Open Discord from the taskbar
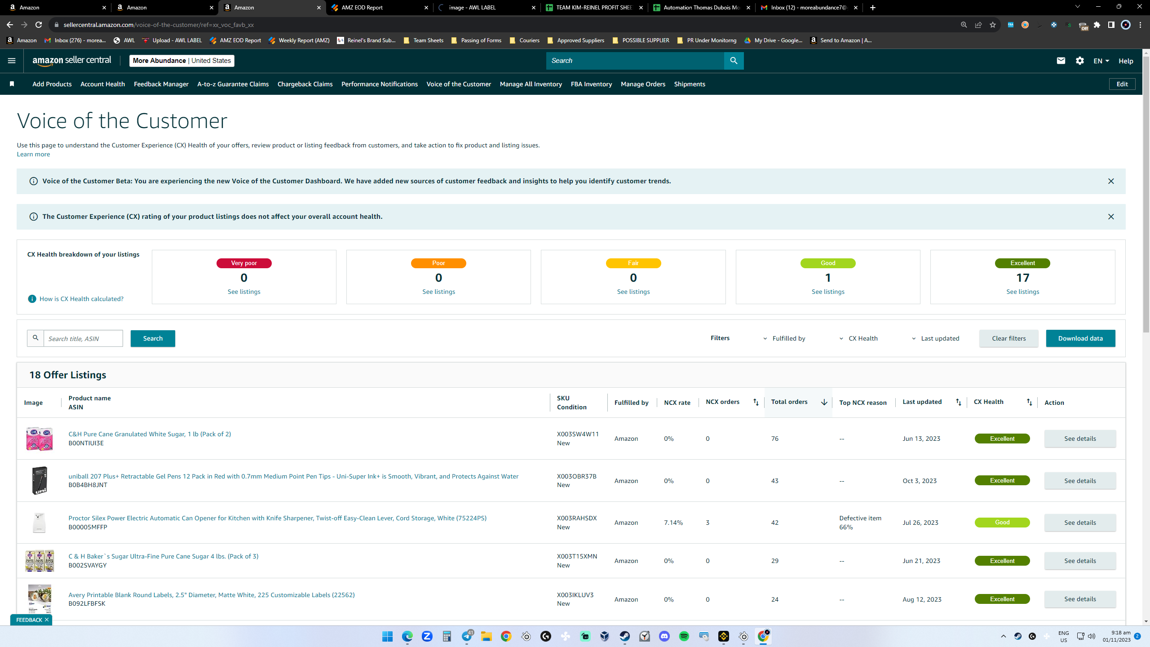Viewport: 1150px width, 647px height. click(x=664, y=636)
